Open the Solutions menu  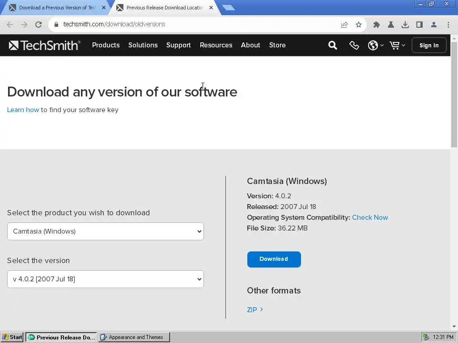click(143, 45)
